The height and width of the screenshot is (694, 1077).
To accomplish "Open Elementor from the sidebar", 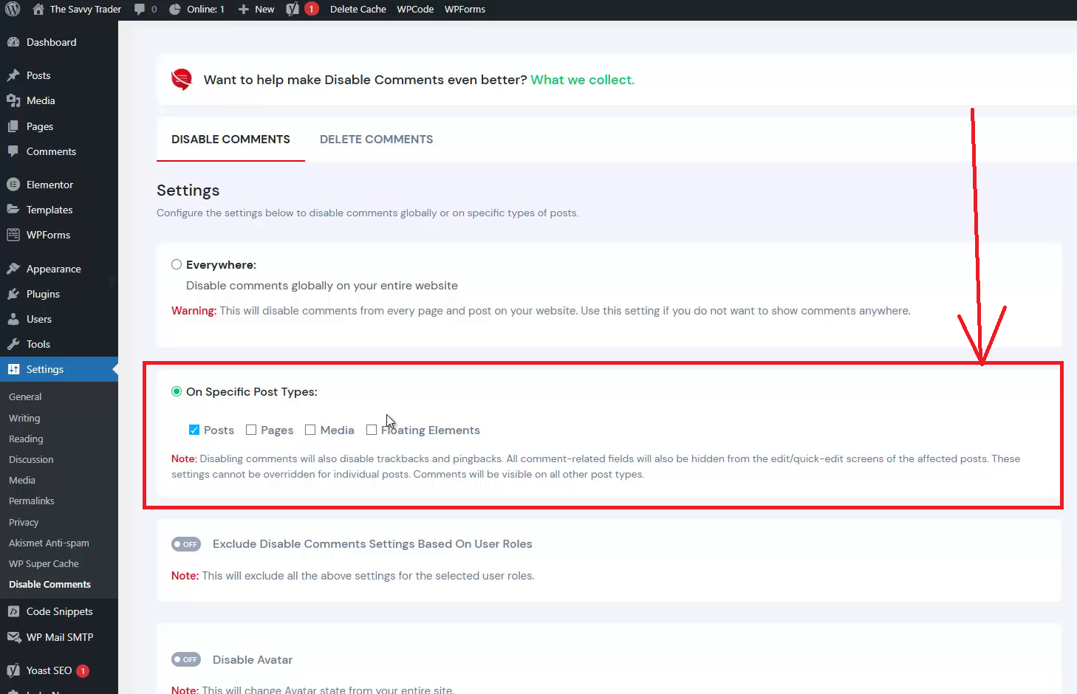I will [49, 185].
